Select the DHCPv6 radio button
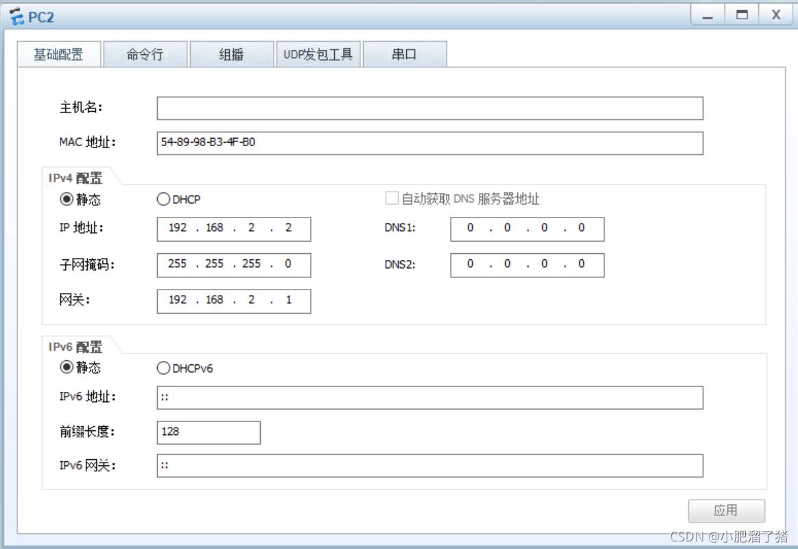The height and width of the screenshot is (549, 798). click(163, 368)
